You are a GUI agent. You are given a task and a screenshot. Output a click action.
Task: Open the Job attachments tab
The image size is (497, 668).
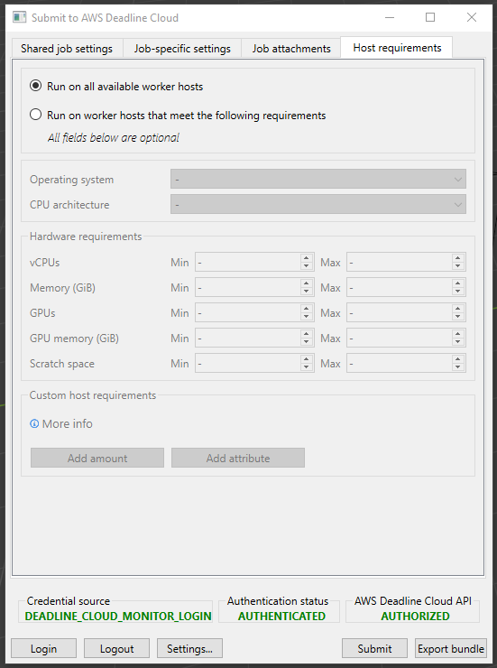click(291, 48)
